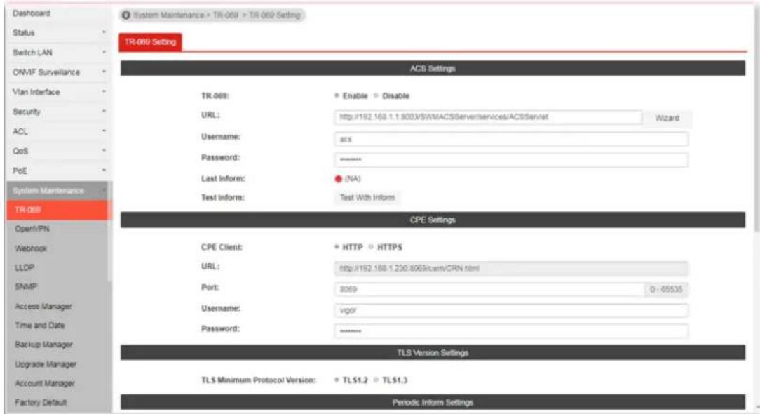The height and width of the screenshot is (414, 760).
Task: Open the Dashboard page
Action: (58, 13)
